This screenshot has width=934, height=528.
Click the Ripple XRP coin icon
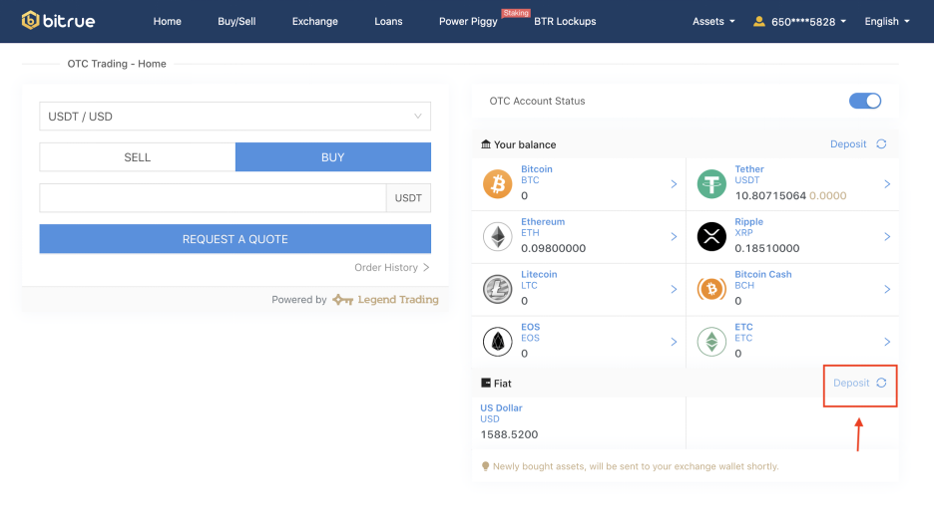(x=711, y=236)
